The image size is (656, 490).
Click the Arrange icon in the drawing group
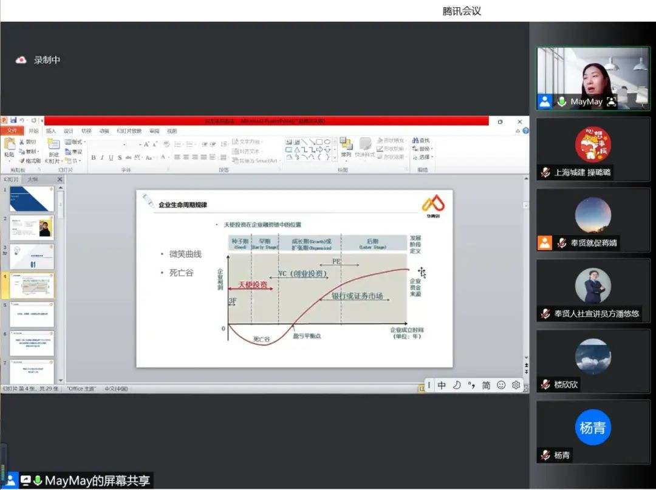coord(346,145)
